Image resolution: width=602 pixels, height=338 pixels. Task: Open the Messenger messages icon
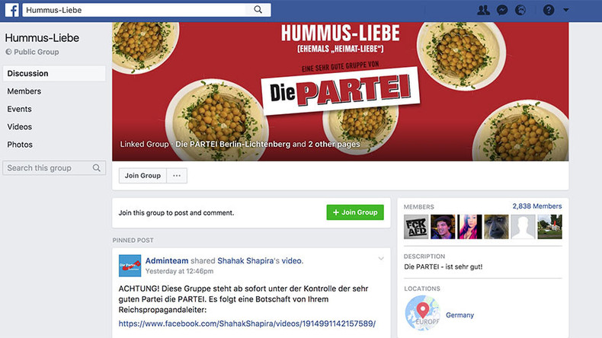[502, 10]
